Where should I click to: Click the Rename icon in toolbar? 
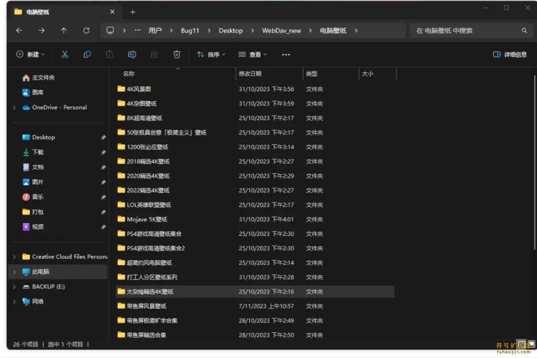132,54
